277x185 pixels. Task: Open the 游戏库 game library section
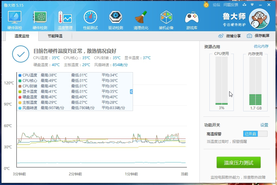pos(192,20)
